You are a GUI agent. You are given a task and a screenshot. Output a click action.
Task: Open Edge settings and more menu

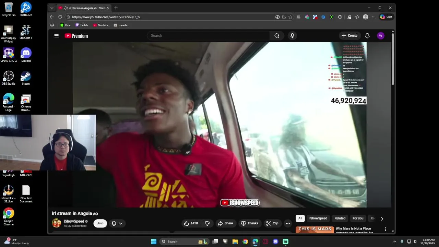coord(373,17)
